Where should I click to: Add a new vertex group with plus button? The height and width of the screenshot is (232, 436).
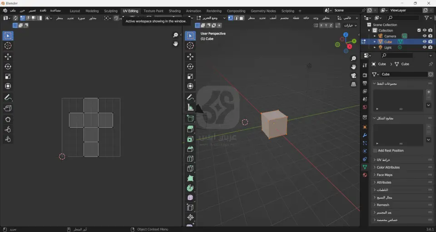428,92
